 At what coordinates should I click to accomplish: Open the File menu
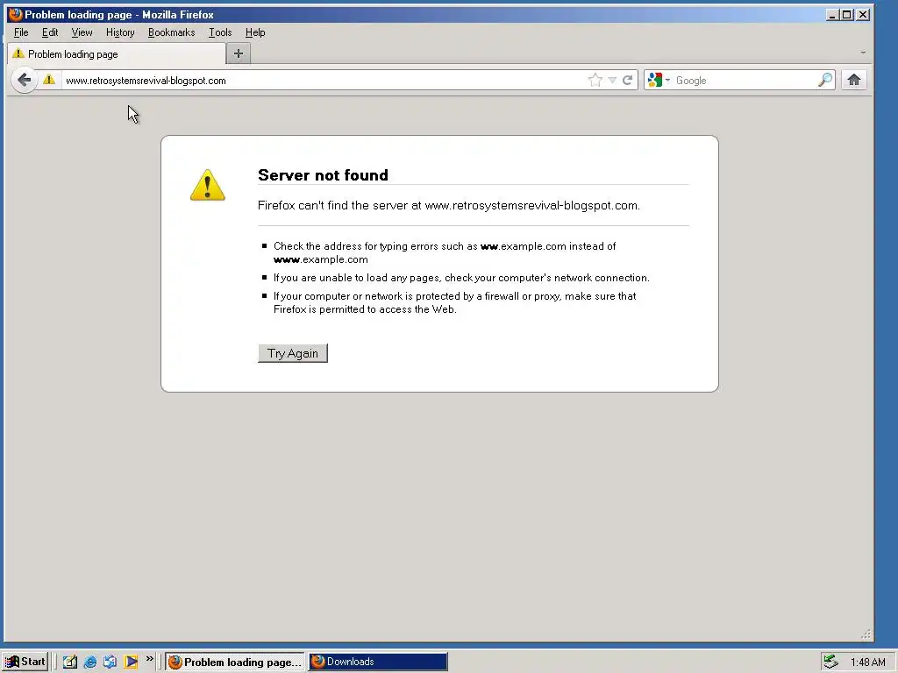21,32
